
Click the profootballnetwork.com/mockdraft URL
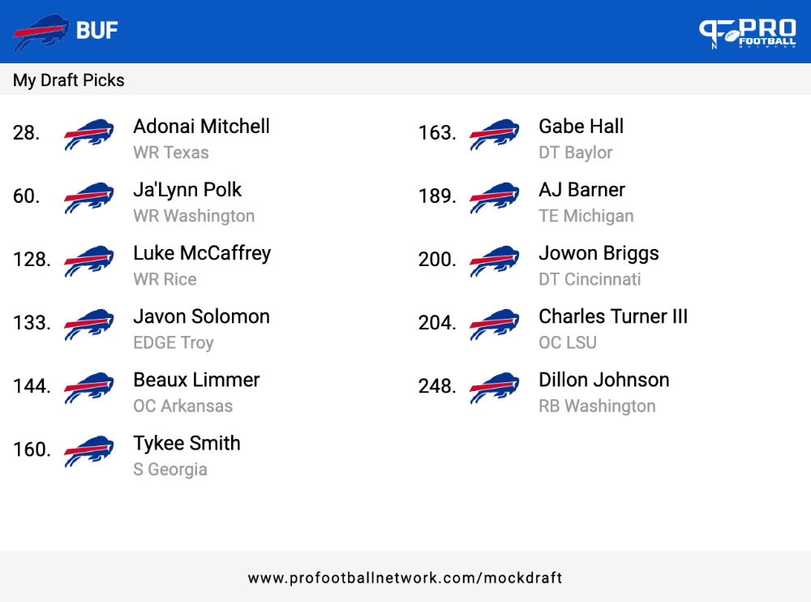point(405,578)
